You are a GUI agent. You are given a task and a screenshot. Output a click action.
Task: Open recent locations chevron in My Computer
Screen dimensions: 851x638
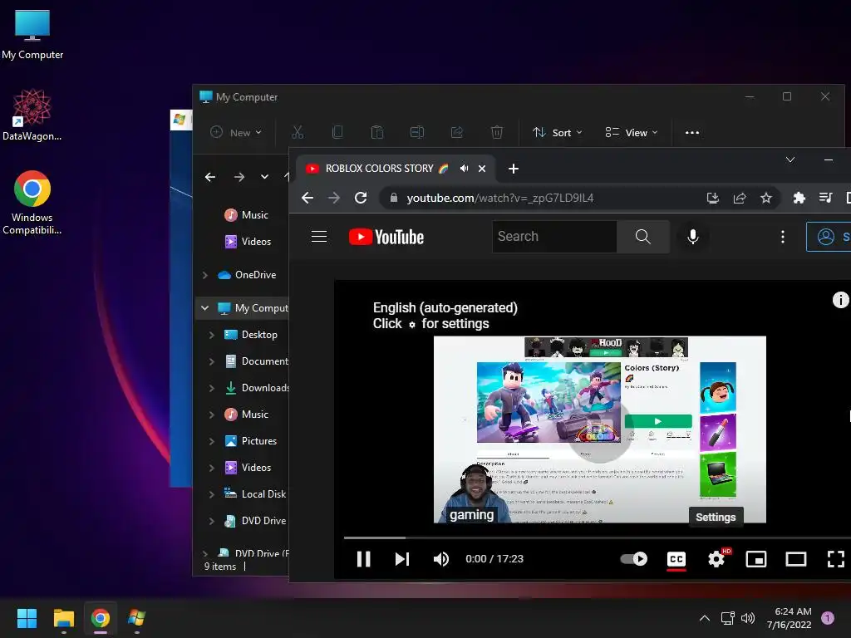264,177
